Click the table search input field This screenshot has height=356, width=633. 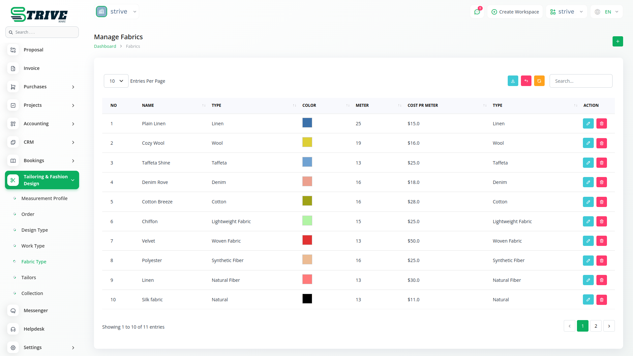coord(581,81)
